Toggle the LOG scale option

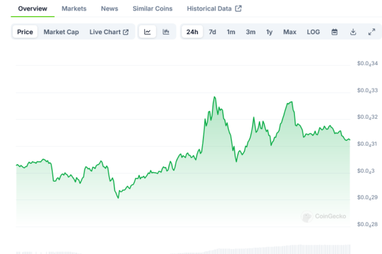point(314,32)
